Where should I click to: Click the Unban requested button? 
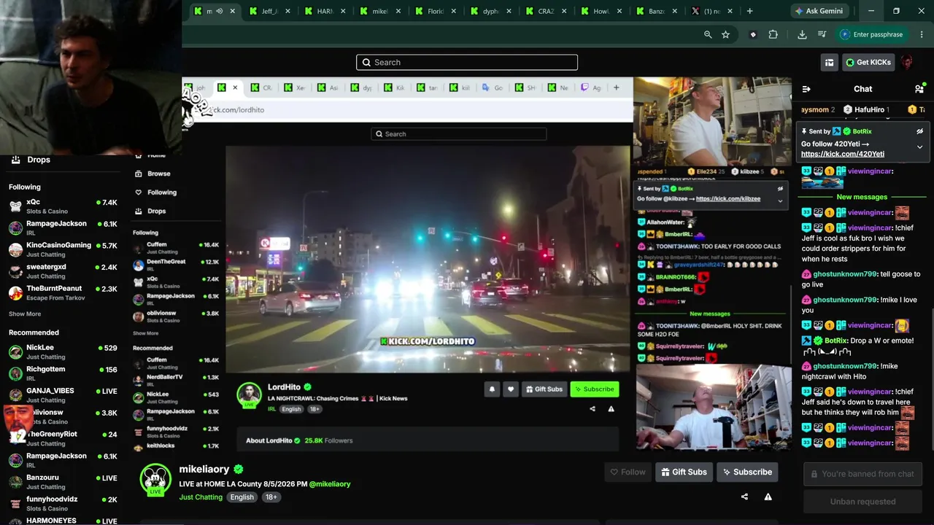click(x=862, y=502)
